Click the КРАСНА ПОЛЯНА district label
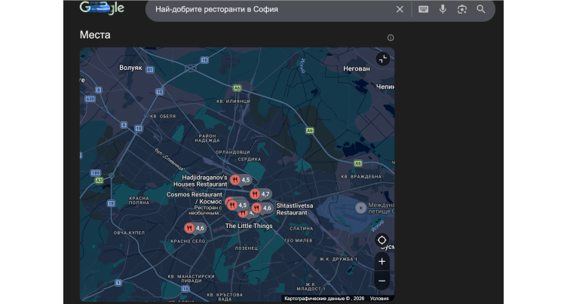Screen dimensions: 567x304 pyautogui.click(x=139, y=200)
